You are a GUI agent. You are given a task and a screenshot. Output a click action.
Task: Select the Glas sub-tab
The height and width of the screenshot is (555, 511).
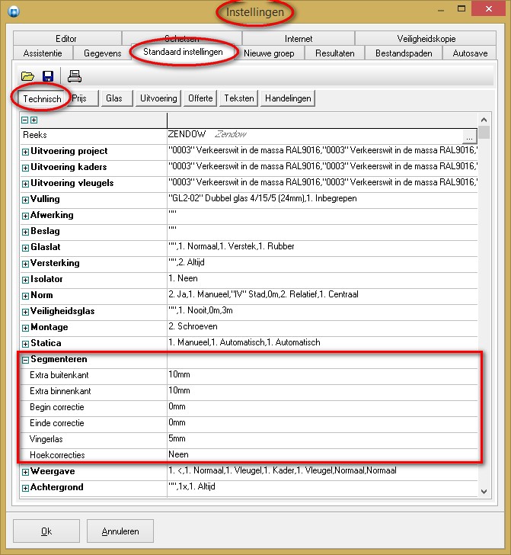coord(117,98)
